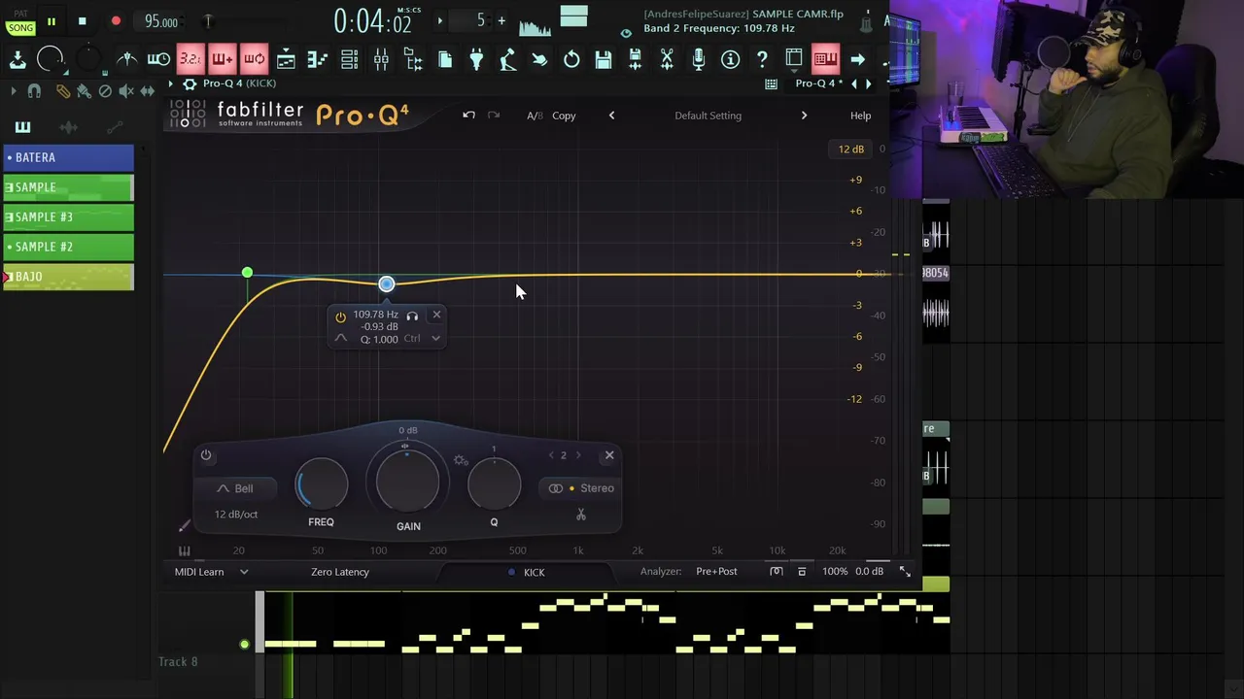This screenshot has width=1244, height=699.
Task: Open the gain-Q interaction gear icon
Action: coord(461,460)
